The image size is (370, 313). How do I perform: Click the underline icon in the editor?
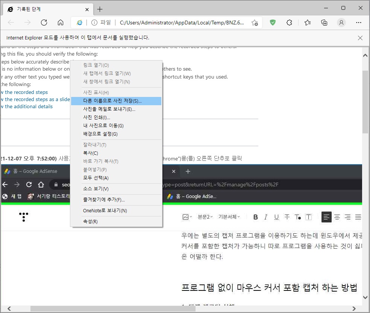coord(276,217)
